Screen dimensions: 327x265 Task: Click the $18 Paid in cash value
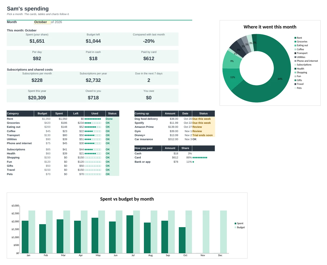click(x=93, y=59)
